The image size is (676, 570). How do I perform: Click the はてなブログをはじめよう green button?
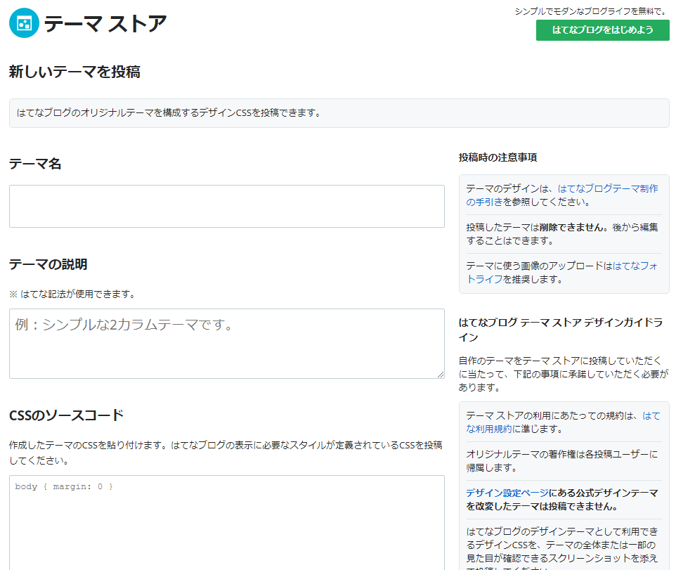603,30
